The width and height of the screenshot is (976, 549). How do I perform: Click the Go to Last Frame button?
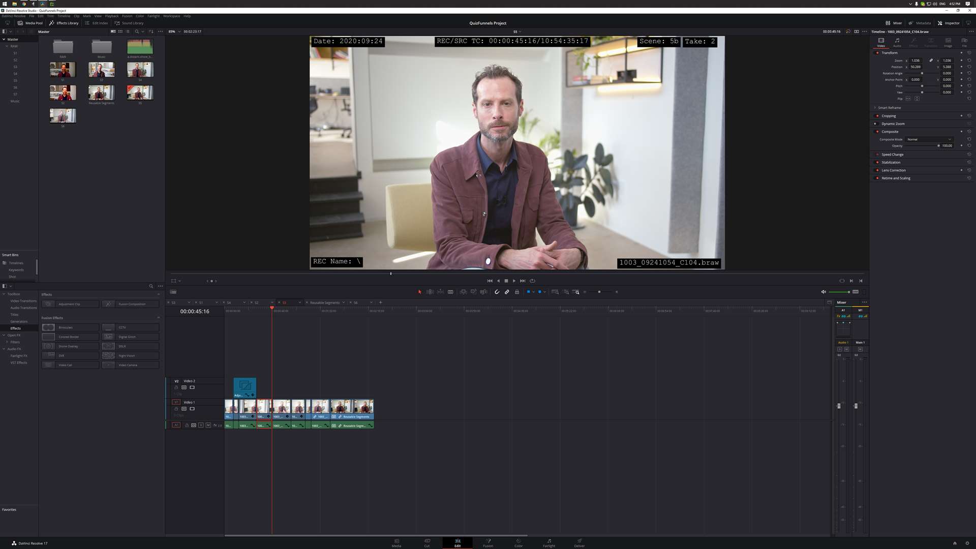tap(523, 281)
